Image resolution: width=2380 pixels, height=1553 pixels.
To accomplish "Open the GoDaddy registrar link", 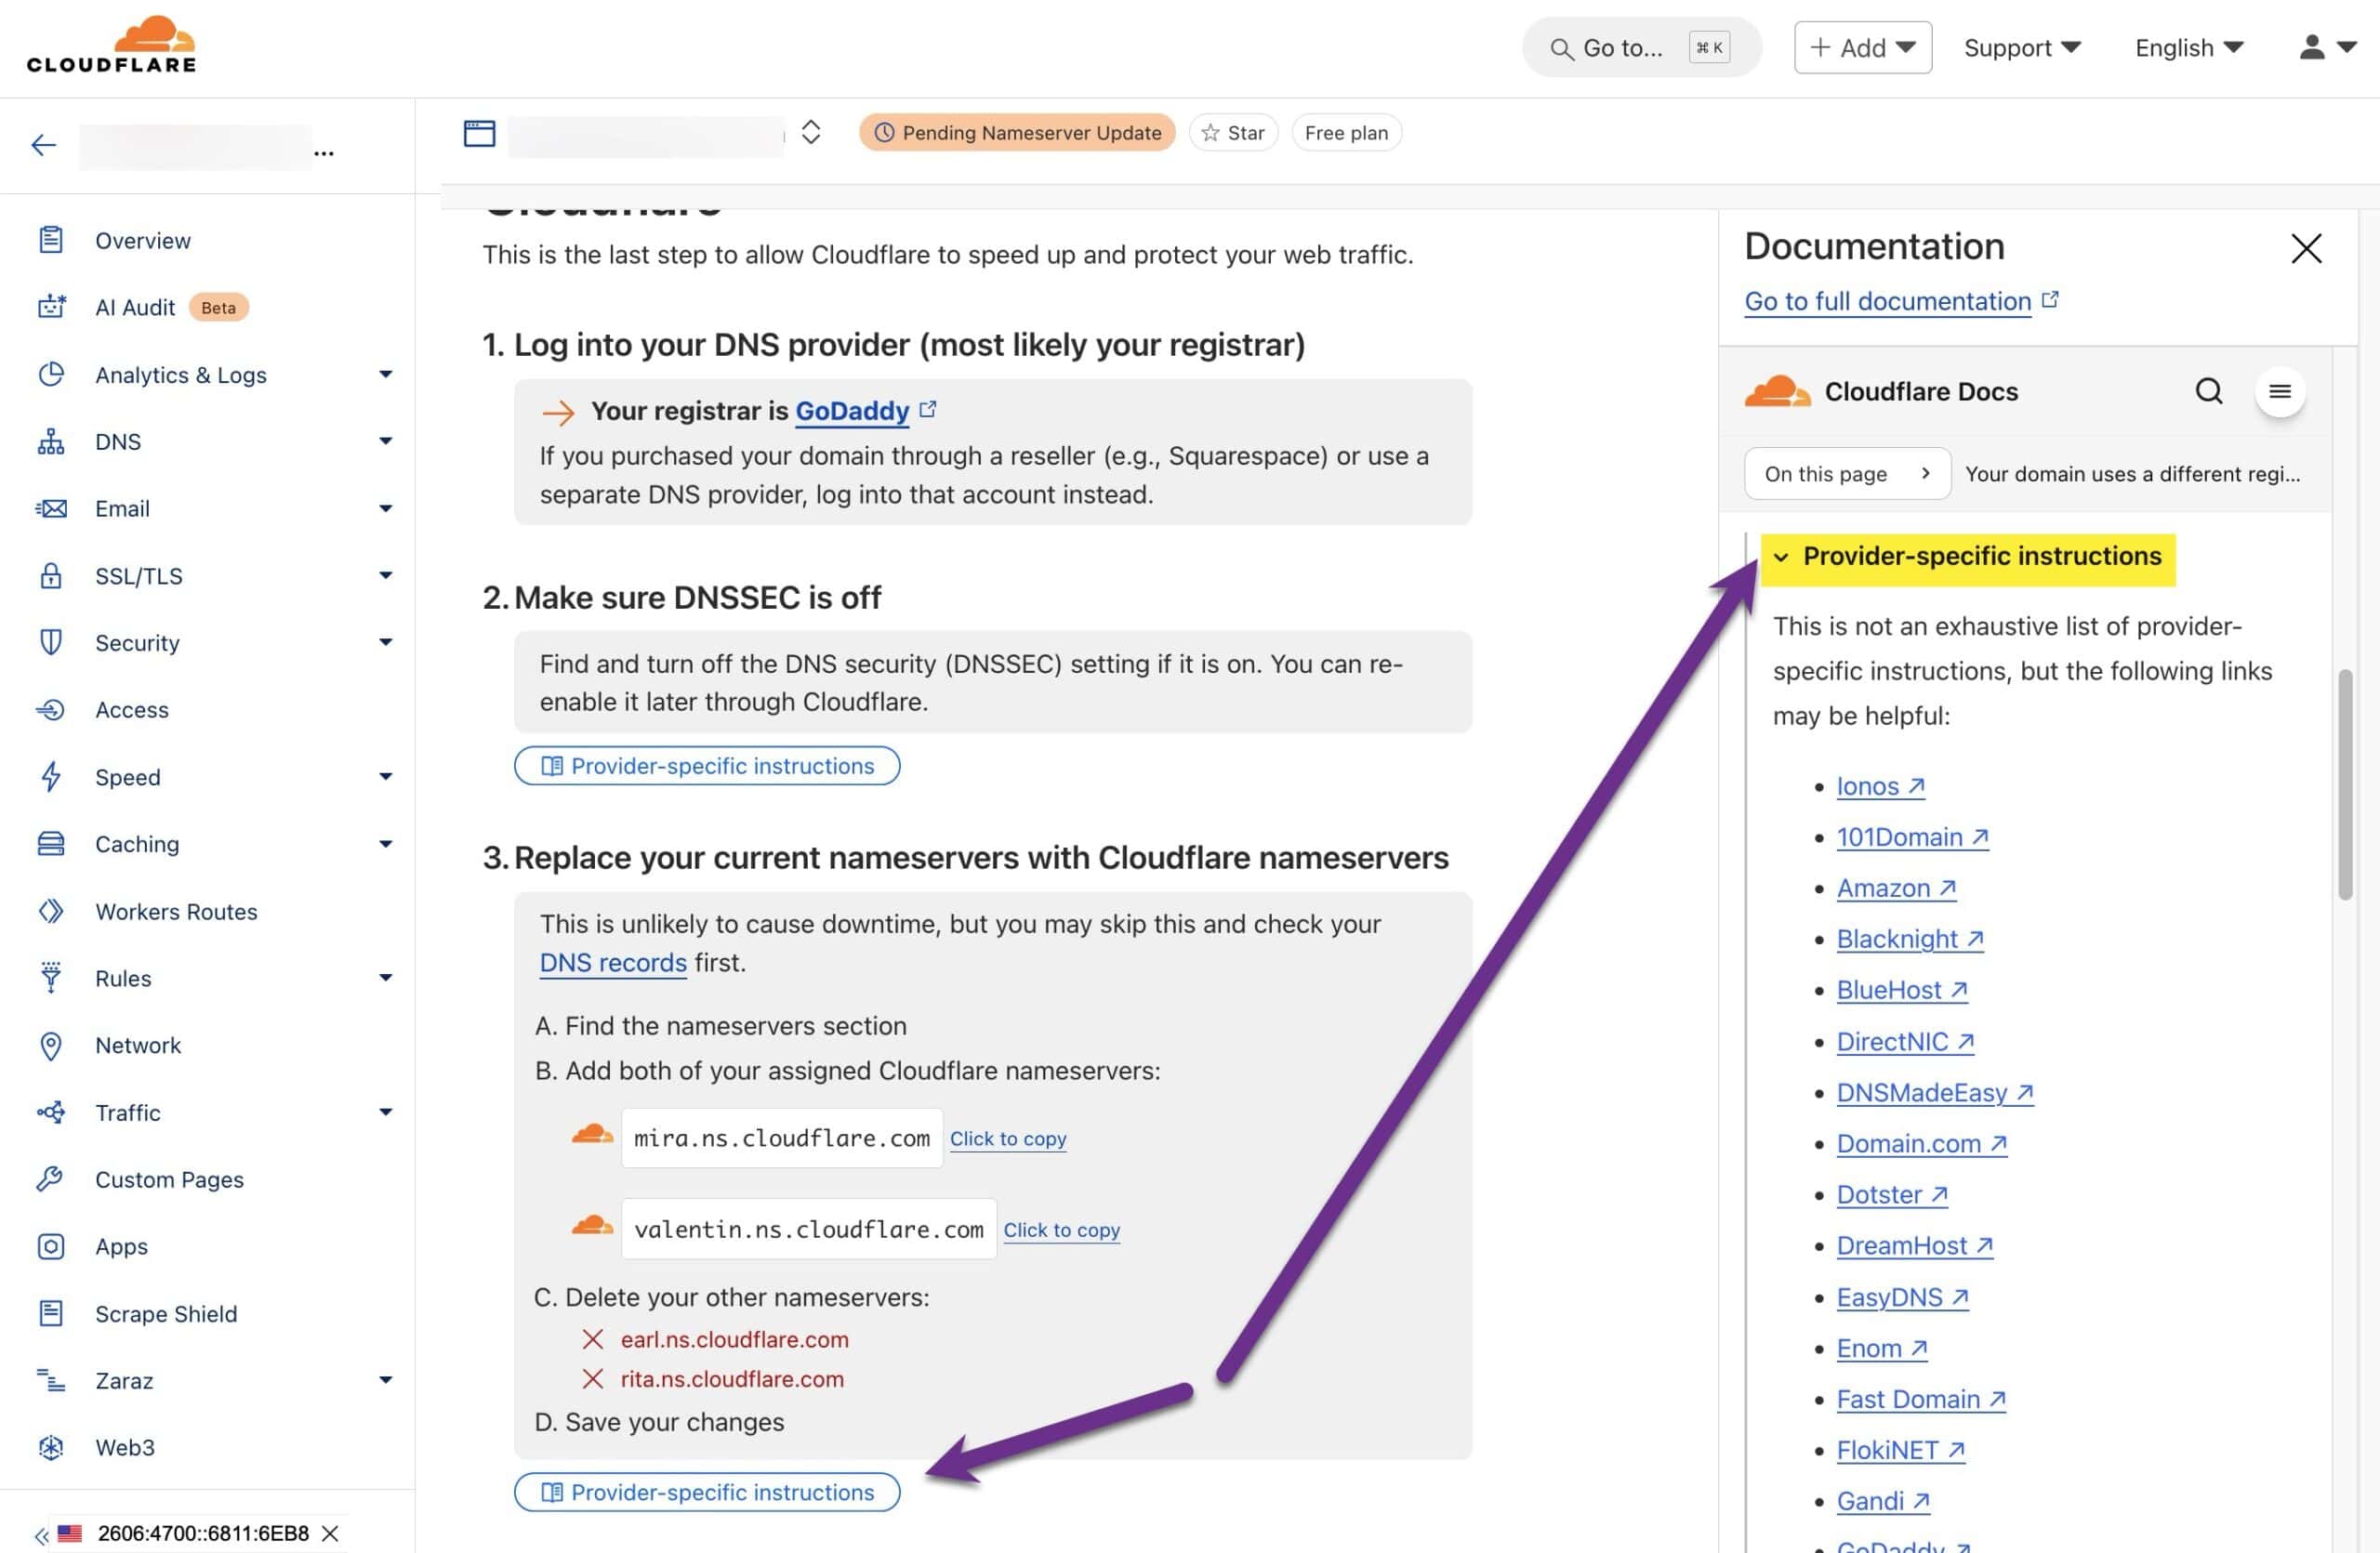I will [852, 411].
